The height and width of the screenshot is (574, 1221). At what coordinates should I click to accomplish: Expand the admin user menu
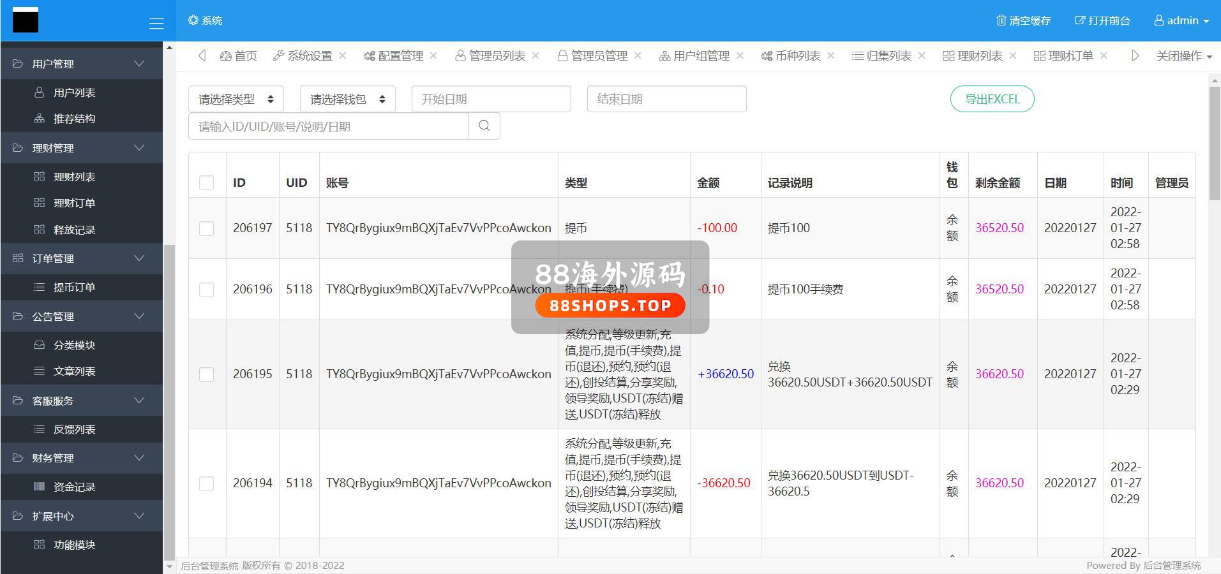click(x=1181, y=20)
